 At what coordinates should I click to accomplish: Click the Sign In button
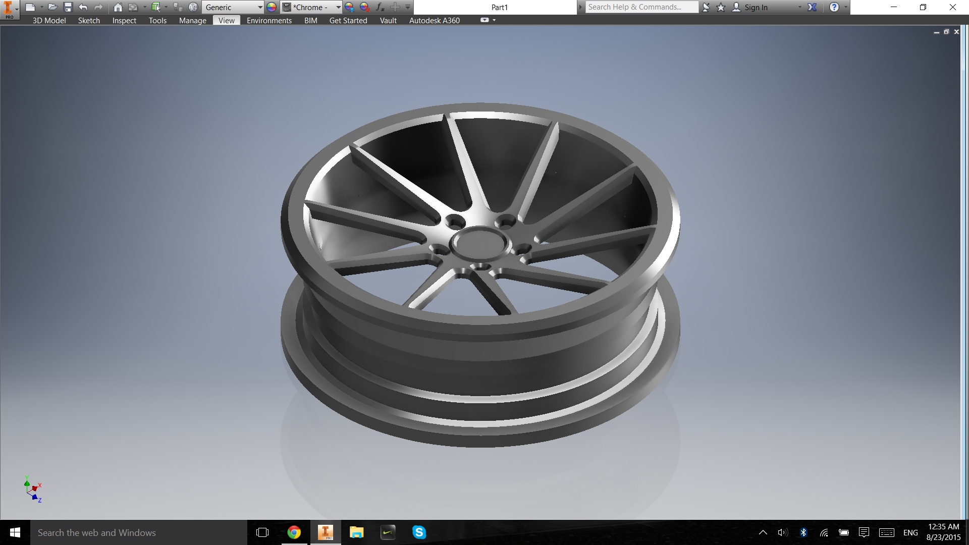point(756,7)
